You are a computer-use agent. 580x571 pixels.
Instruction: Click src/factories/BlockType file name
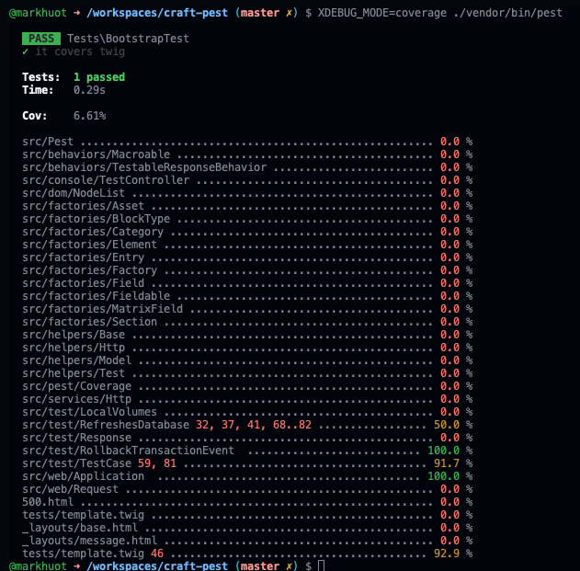(x=97, y=219)
